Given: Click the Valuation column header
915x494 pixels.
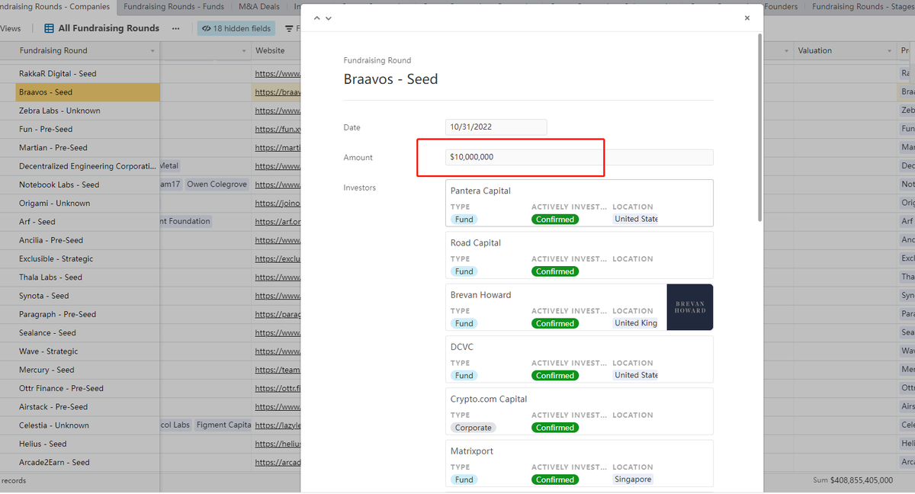Looking at the screenshot, I should (815, 51).
